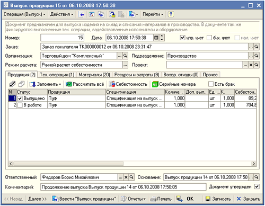Toggle the Выпущено status checkbox in row 1
The image size is (265, 206).
click(20, 98)
